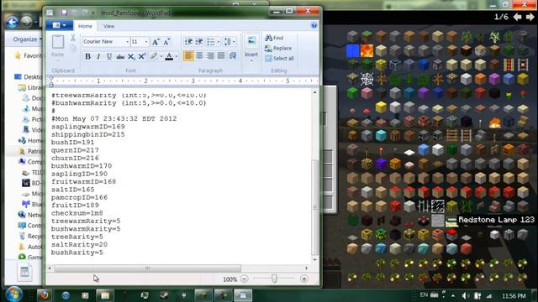Open Paragraph settings icon
Screen dimensions: 538x302
pyautogui.click(x=233, y=56)
